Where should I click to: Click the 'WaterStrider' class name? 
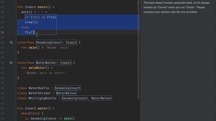click(40, 93)
